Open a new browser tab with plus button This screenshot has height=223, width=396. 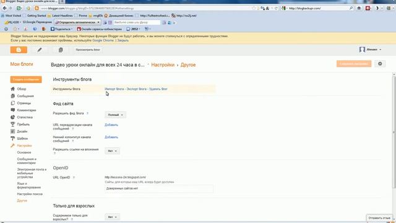click(x=62, y=1)
